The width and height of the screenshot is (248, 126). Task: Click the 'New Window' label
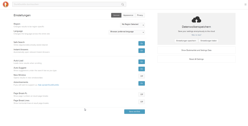[20, 75]
